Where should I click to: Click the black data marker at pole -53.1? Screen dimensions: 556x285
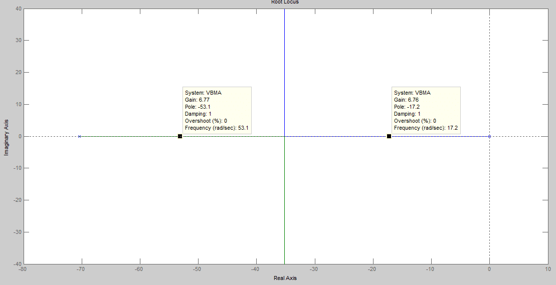[x=180, y=136]
